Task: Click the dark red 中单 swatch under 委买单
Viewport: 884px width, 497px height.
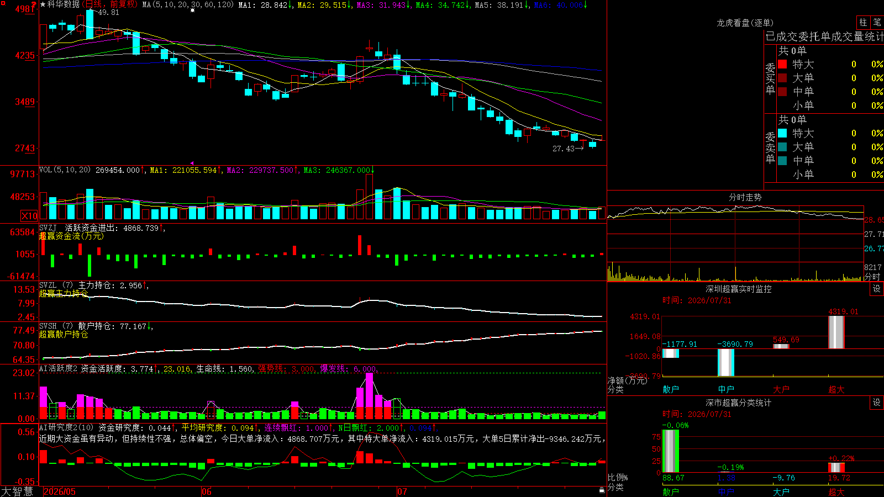Action: tap(782, 91)
